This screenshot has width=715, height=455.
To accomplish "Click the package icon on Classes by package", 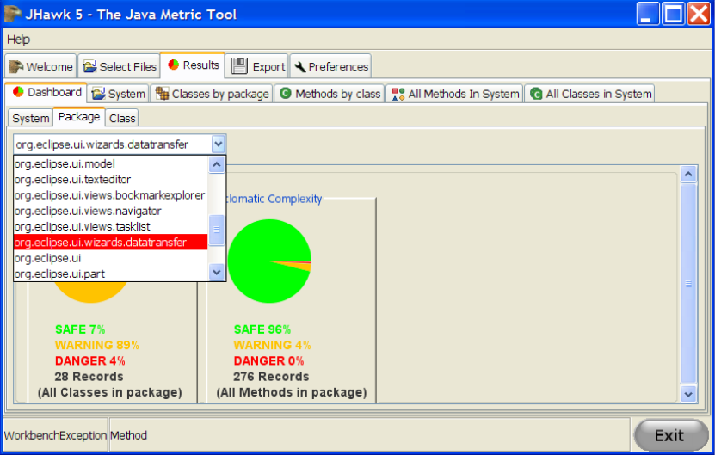I will pos(162,94).
